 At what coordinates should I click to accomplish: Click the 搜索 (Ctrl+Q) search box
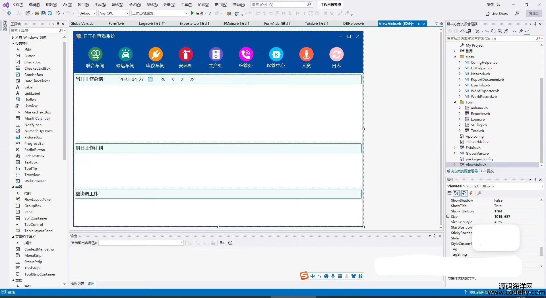coord(281,5)
